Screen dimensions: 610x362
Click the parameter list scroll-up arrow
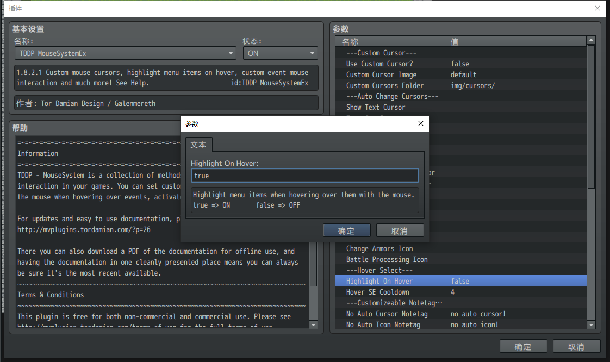click(592, 40)
